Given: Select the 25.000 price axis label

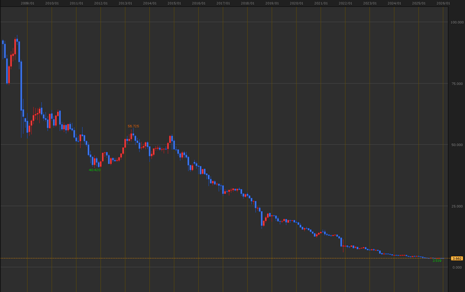Looking at the screenshot, I should click(457, 206).
